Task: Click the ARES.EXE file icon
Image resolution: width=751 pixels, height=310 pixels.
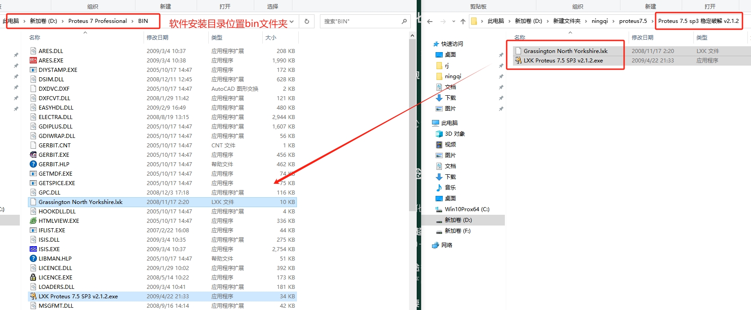Action: pyautogui.click(x=33, y=60)
